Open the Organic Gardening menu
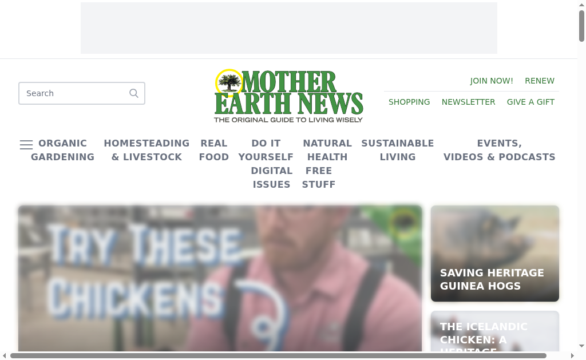586x360 pixels. 62,151
